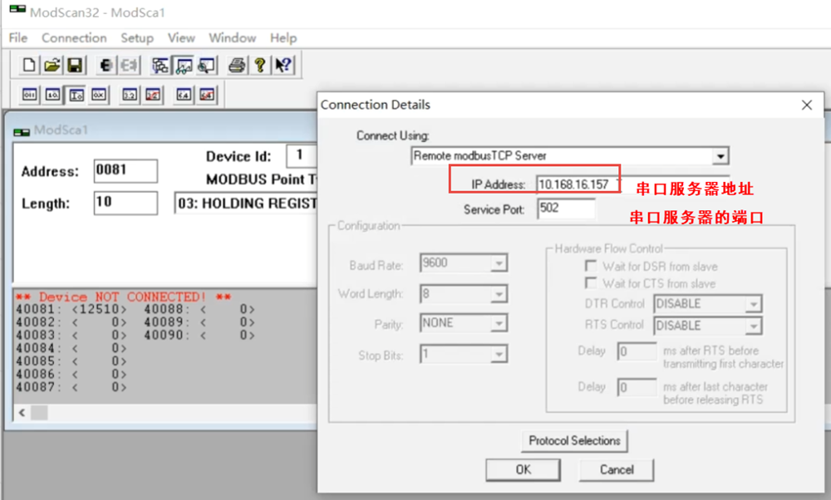This screenshot has height=500, width=831.
Task: Click the horizontal scrollbar thumb
Action: point(39,413)
